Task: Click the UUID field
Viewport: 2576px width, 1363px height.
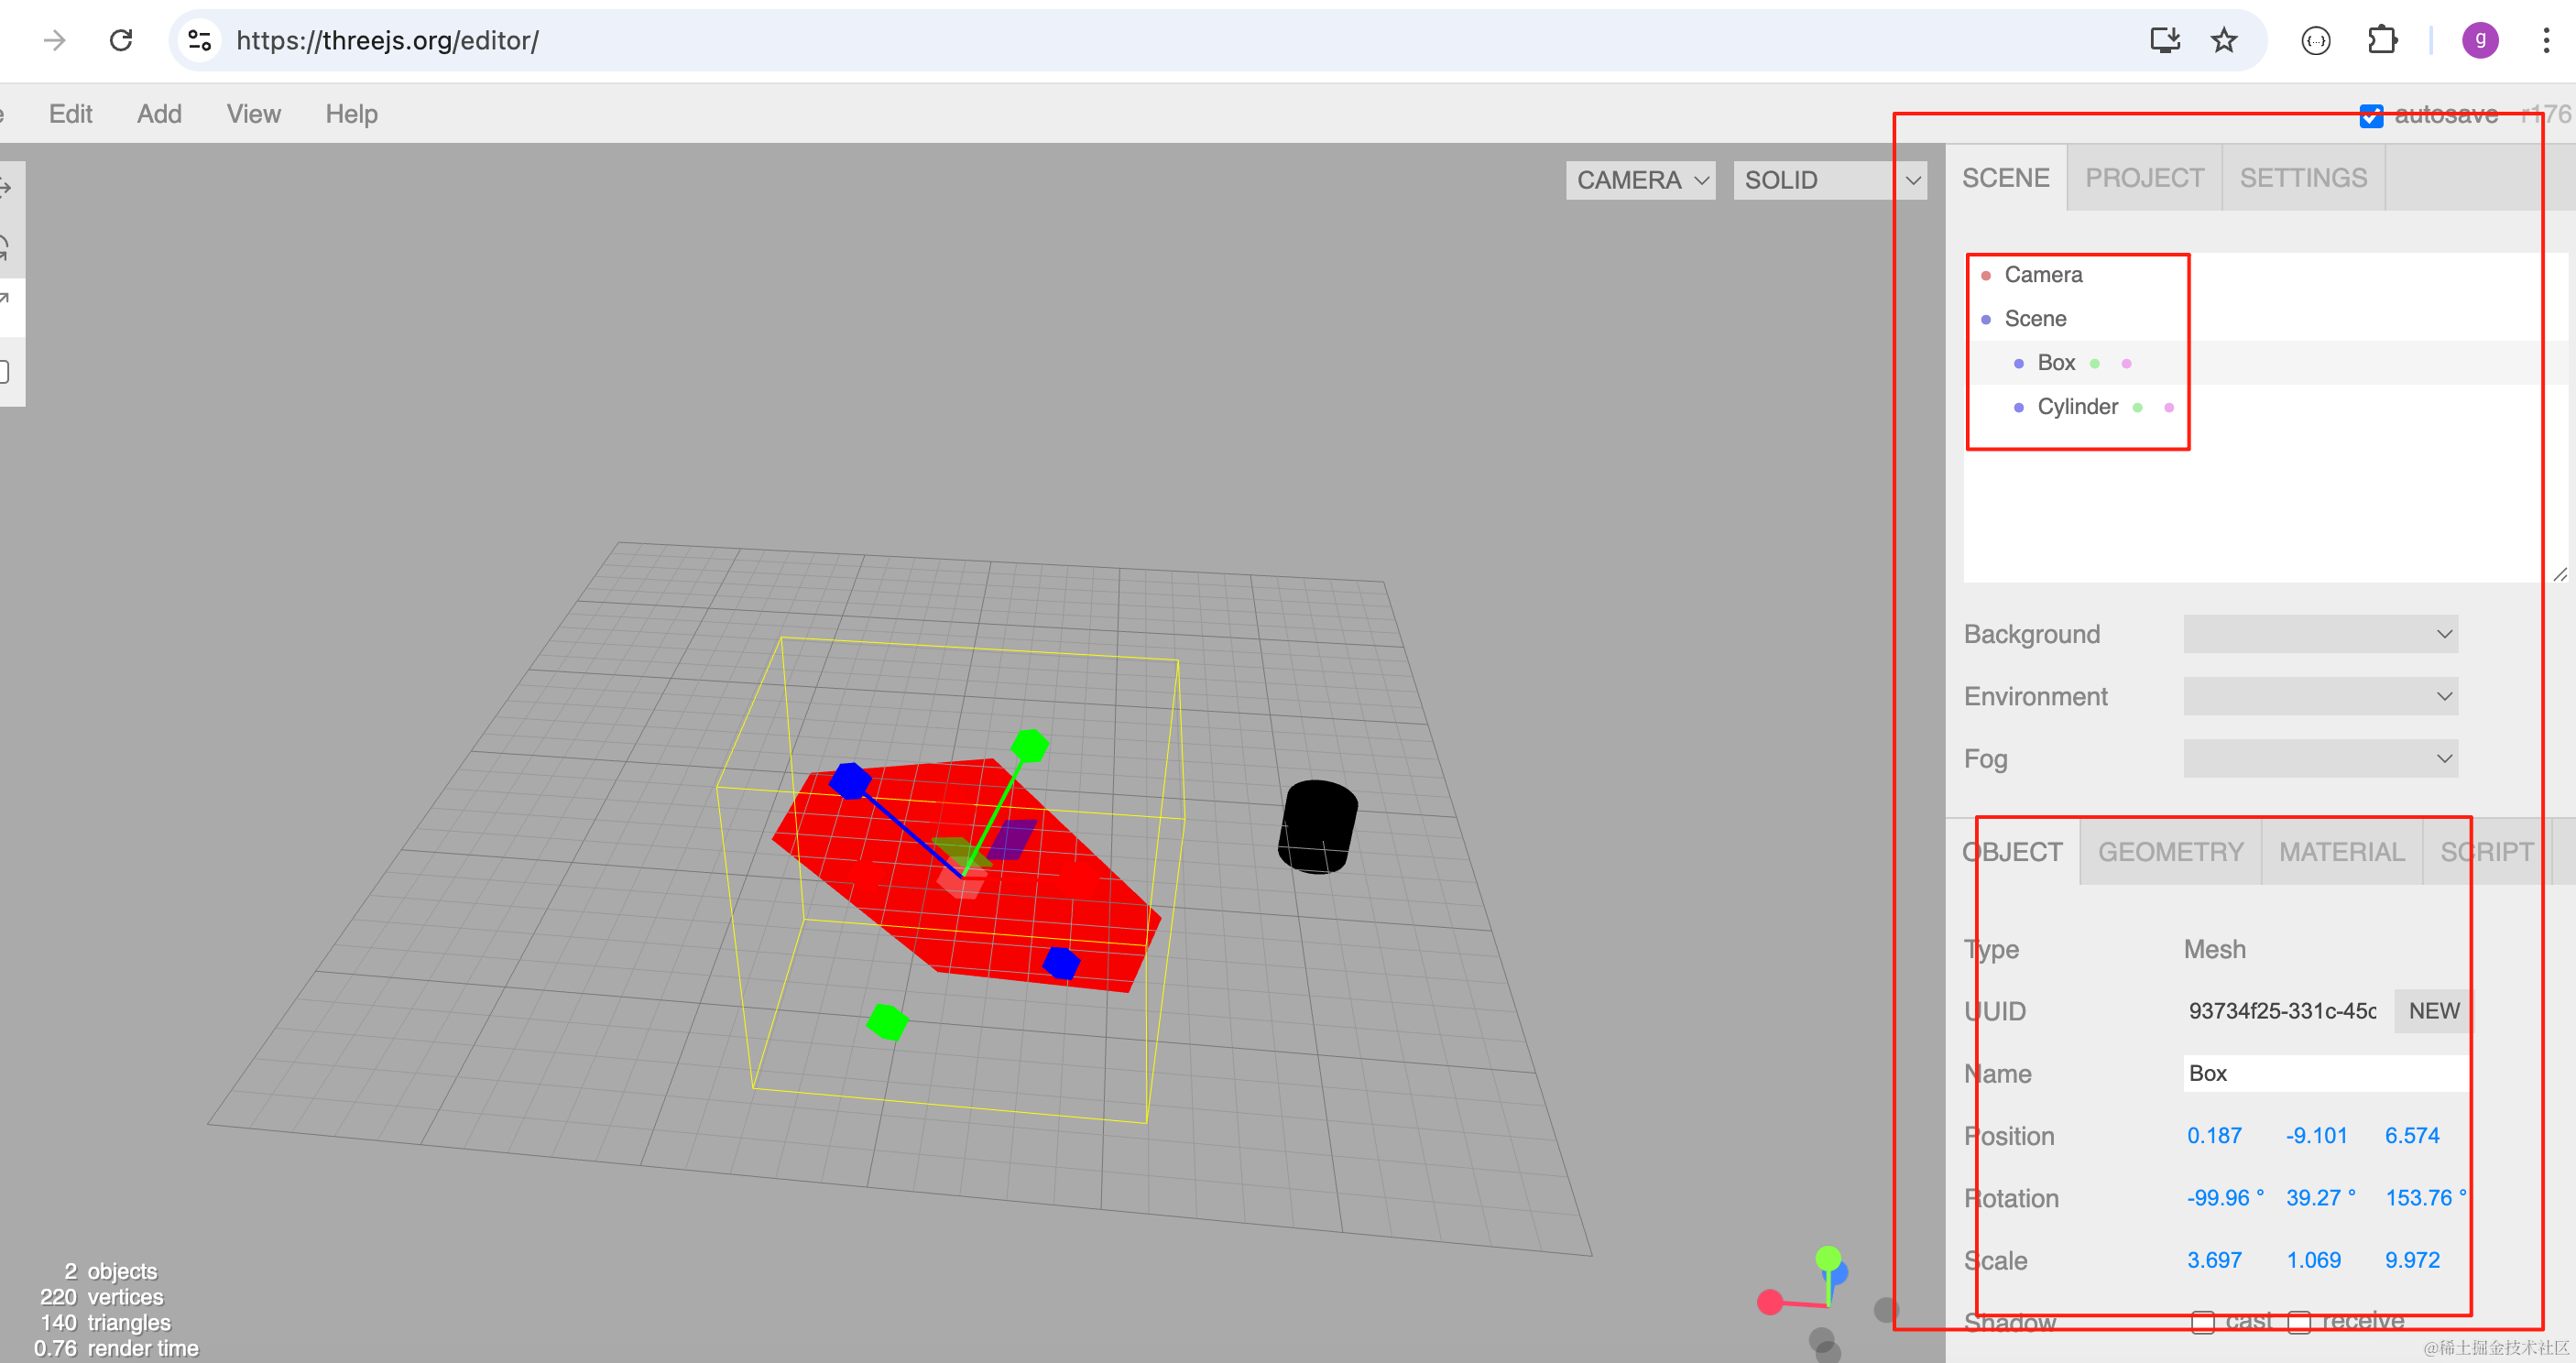Action: 2283,1011
